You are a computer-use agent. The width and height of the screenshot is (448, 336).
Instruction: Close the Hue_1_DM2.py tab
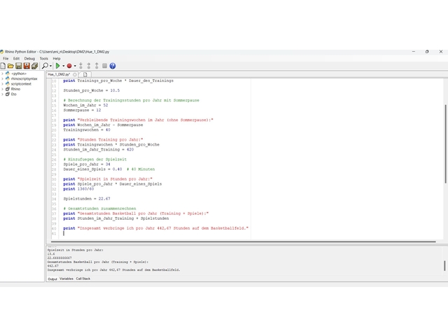click(75, 75)
